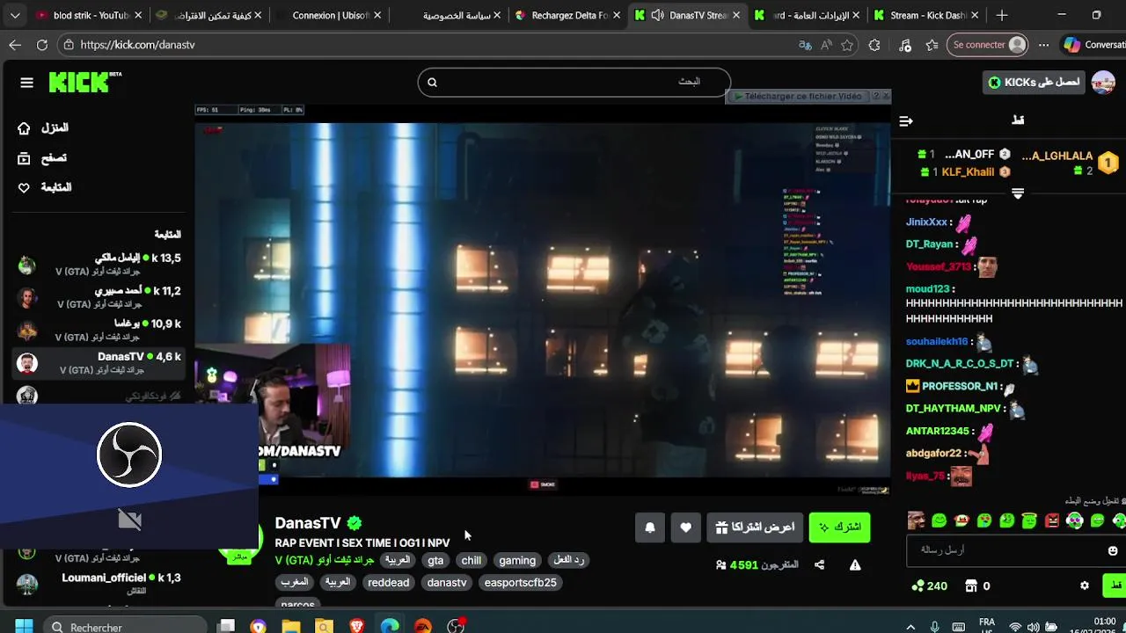Click the share icon under the stream
The height and width of the screenshot is (633, 1126).
819,565
